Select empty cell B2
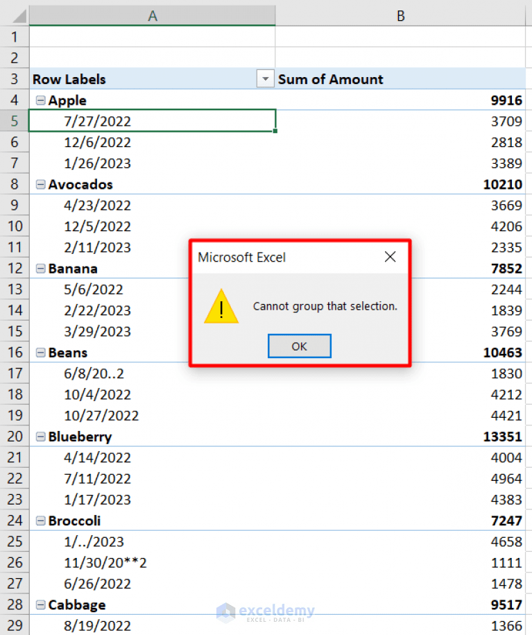Image resolution: width=532 pixels, height=635 pixels. (400, 58)
